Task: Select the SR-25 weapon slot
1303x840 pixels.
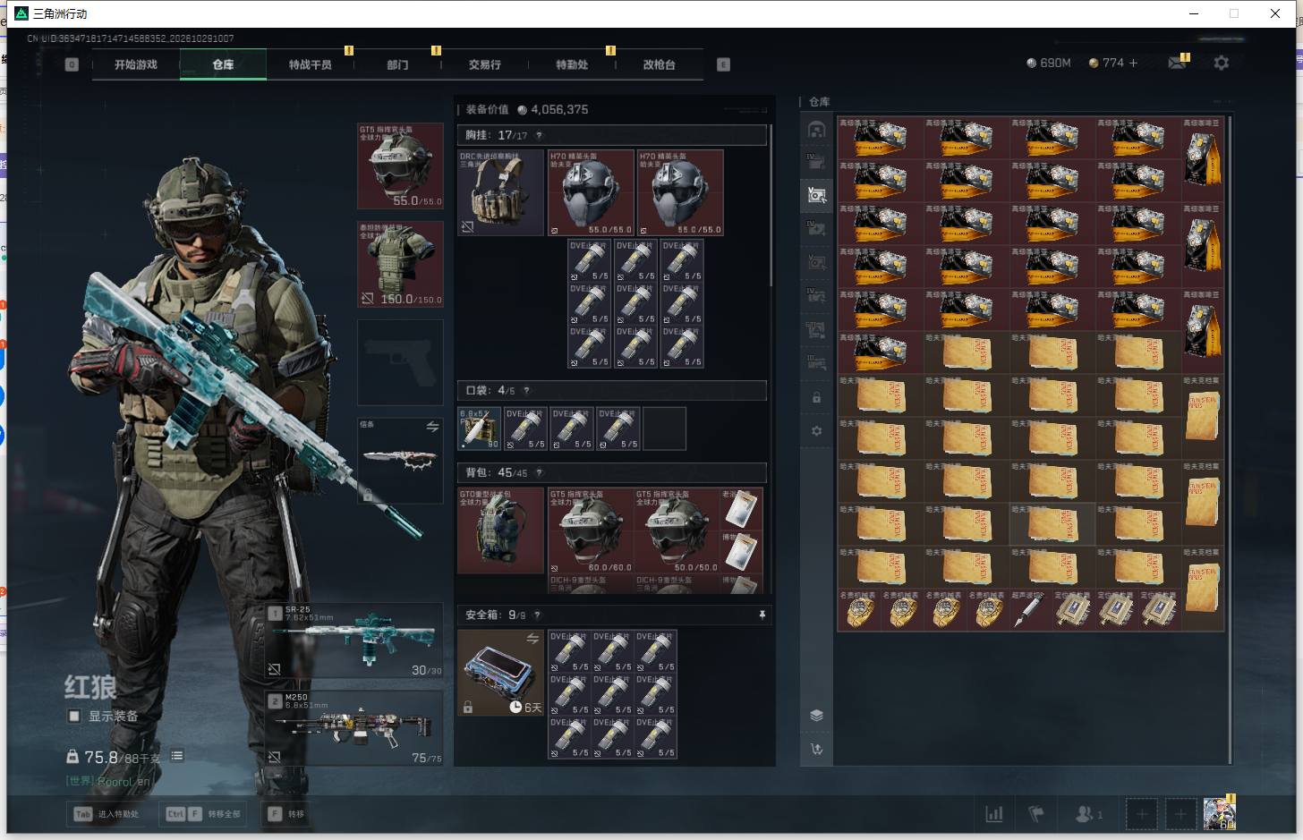Action: (x=354, y=641)
